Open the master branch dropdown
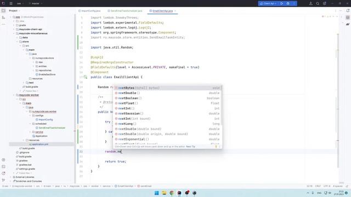The width and height of the screenshot is (351, 197). click(35, 3)
